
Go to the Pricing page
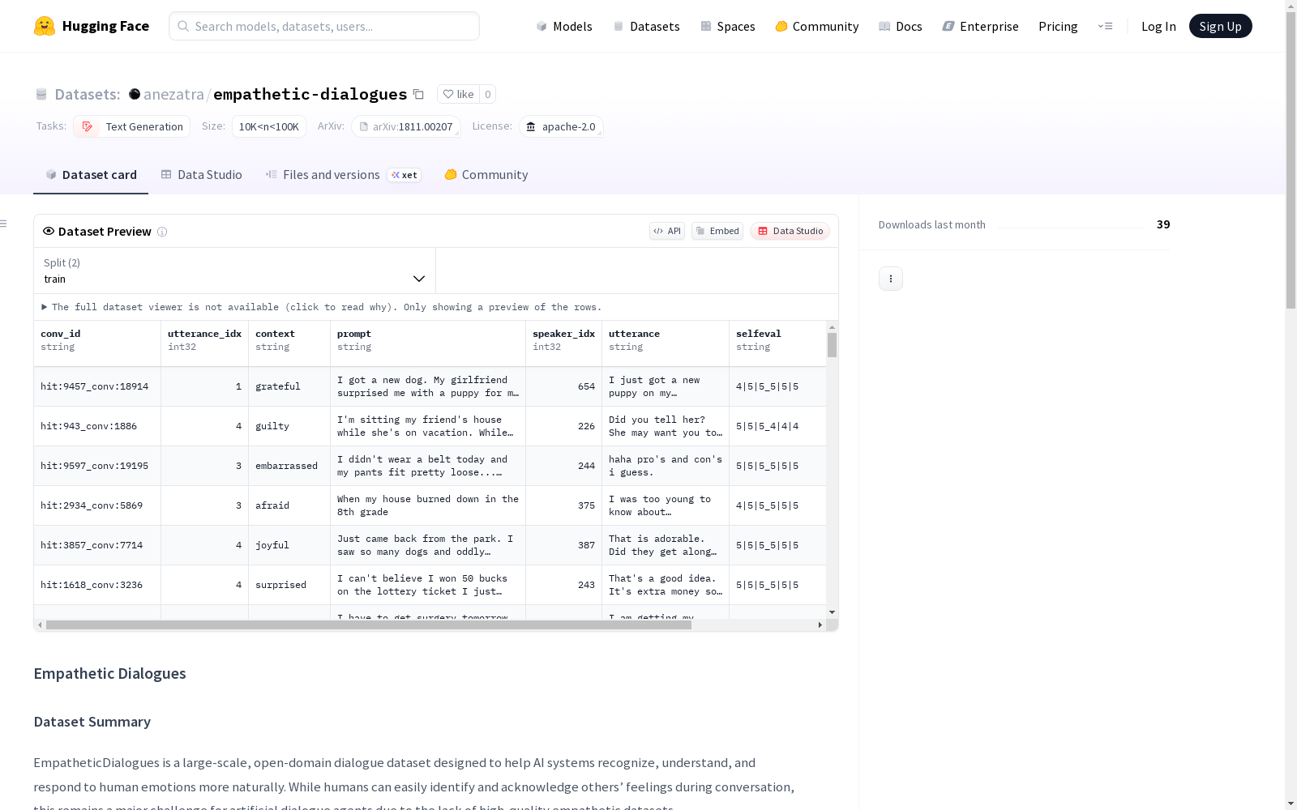pyautogui.click(x=1058, y=26)
